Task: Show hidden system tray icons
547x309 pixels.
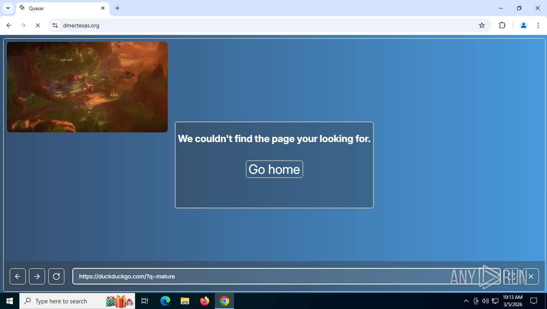Action: coord(466,301)
